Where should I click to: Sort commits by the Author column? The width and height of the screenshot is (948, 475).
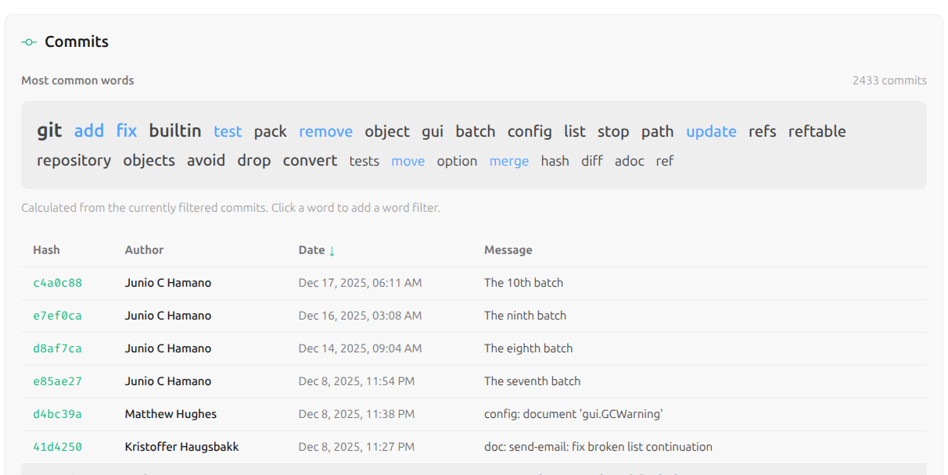[x=144, y=250]
